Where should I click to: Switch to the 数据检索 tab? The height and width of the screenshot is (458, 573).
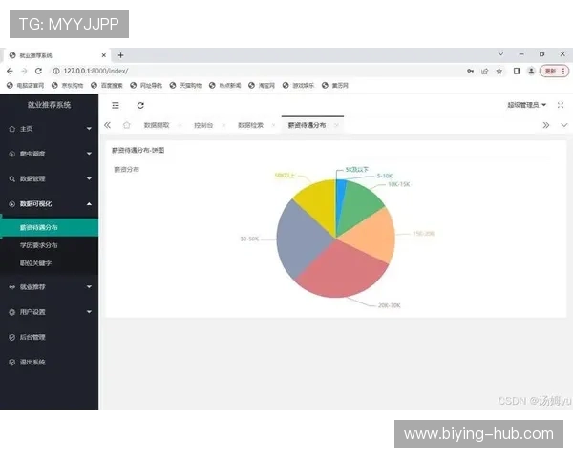[250, 125]
